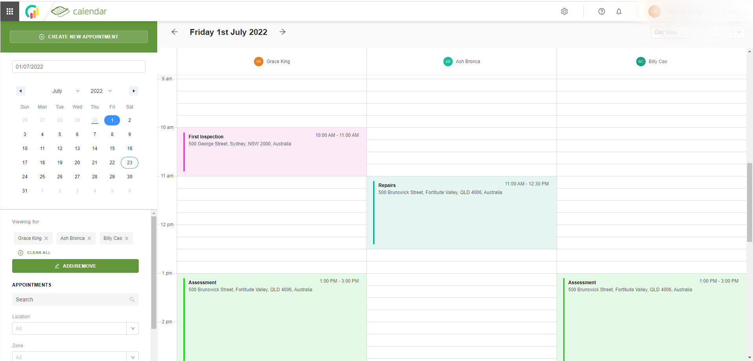Open the settings gear icon
This screenshot has width=753, height=361.
pyautogui.click(x=564, y=11)
